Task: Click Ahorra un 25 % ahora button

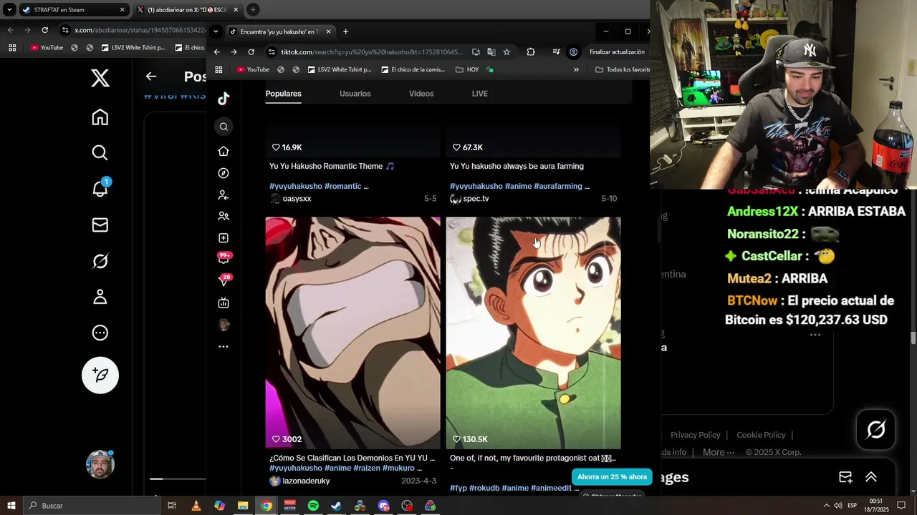Action: [x=612, y=476]
